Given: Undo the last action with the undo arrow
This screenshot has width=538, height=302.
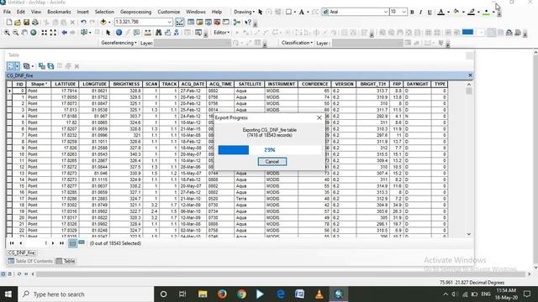Looking at the screenshot, I should [x=83, y=23].
